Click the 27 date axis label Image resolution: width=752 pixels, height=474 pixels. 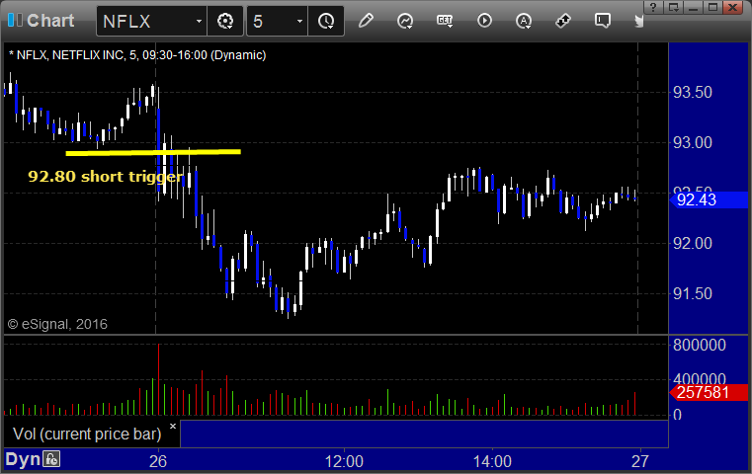(640, 461)
